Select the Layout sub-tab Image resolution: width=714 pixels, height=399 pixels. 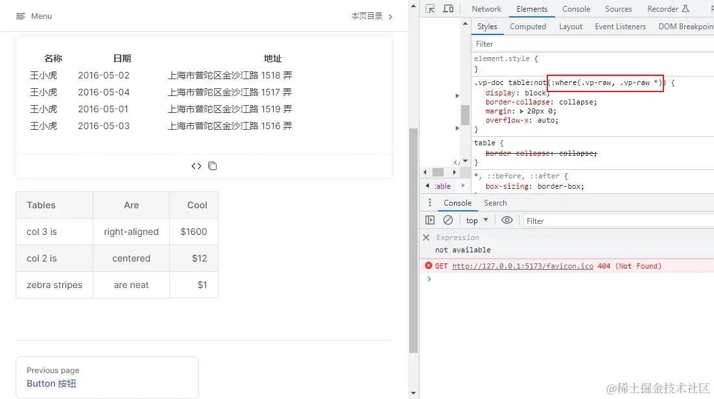[x=571, y=27]
